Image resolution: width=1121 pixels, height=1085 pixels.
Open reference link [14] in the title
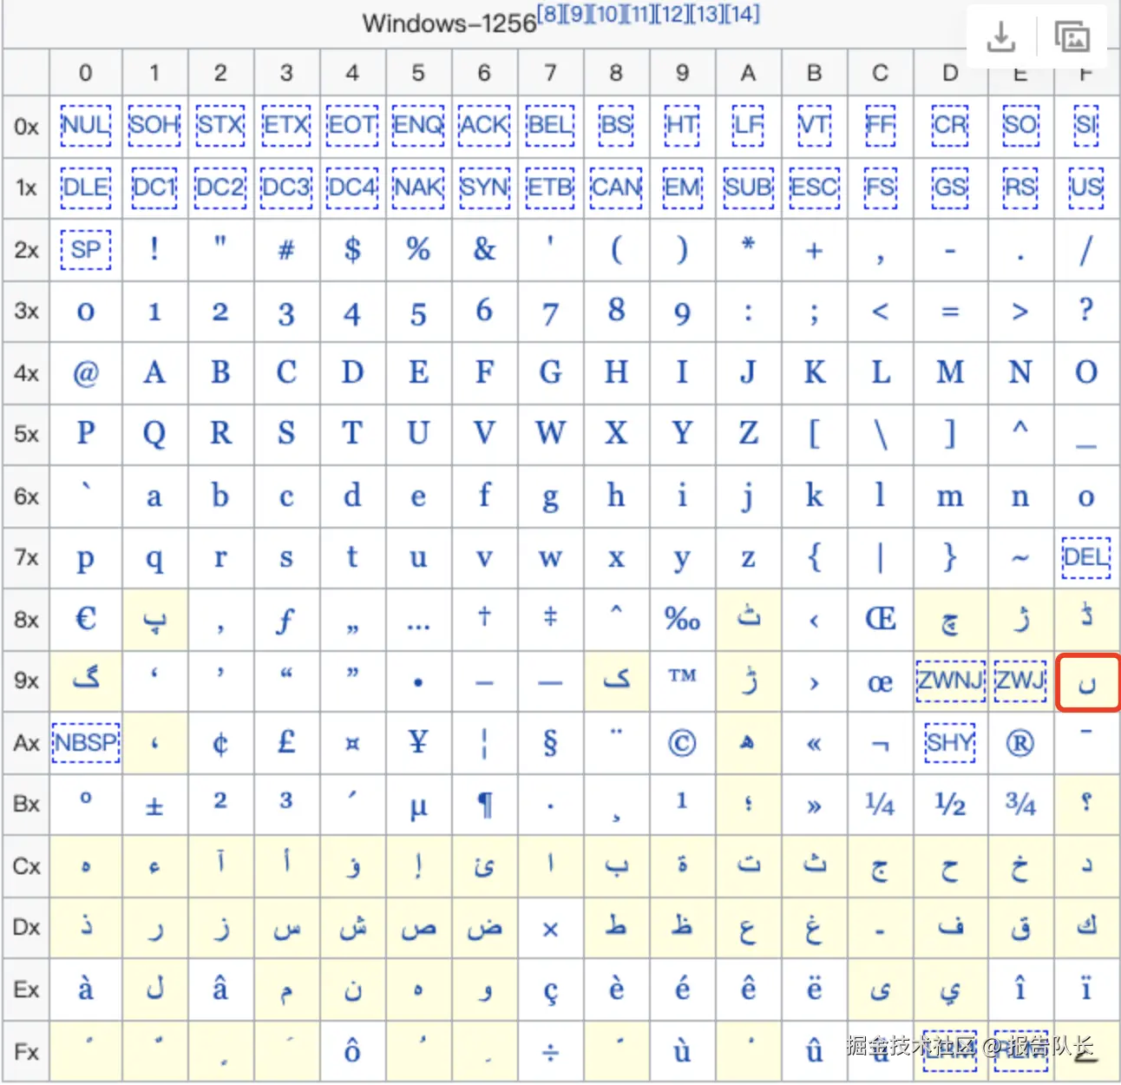[x=744, y=14]
